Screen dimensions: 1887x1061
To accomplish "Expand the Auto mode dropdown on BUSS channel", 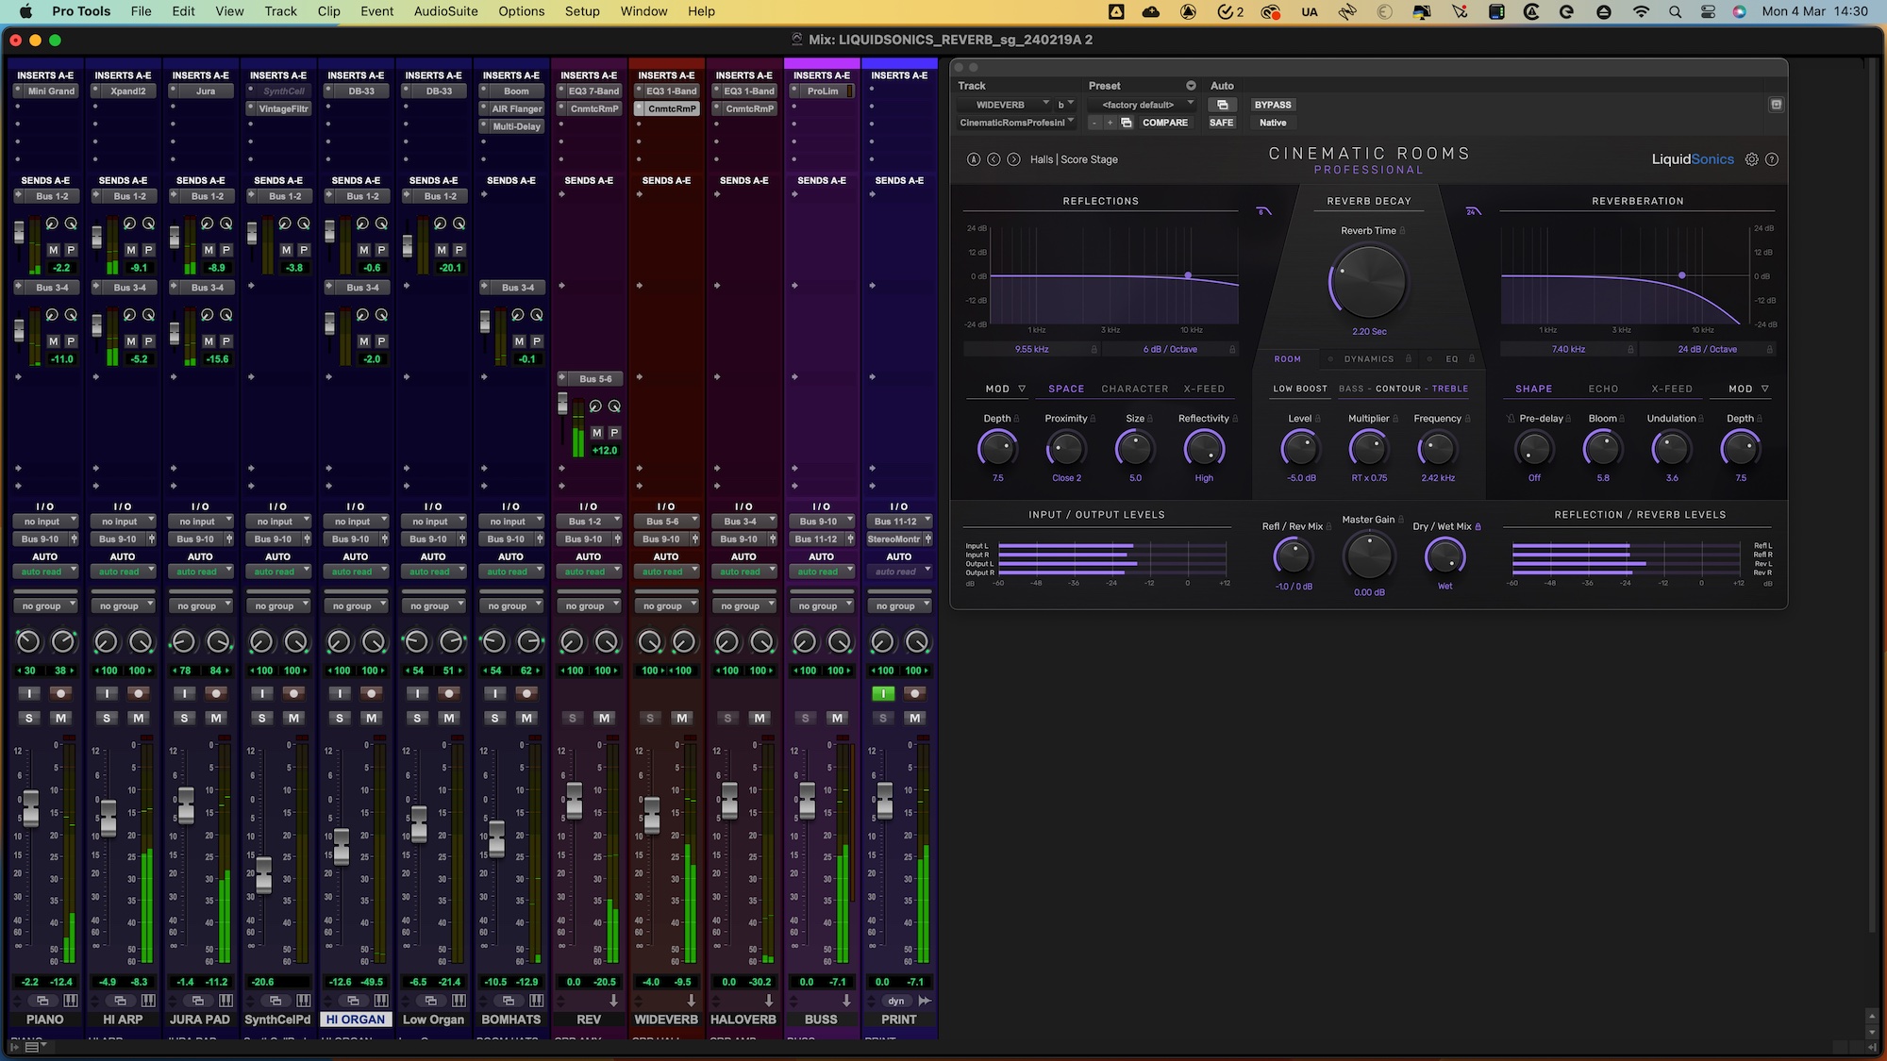I will point(822,572).
